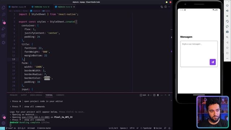Rotate the emulator right
This screenshot has height=130, width=231.
[x=227, y=26]
